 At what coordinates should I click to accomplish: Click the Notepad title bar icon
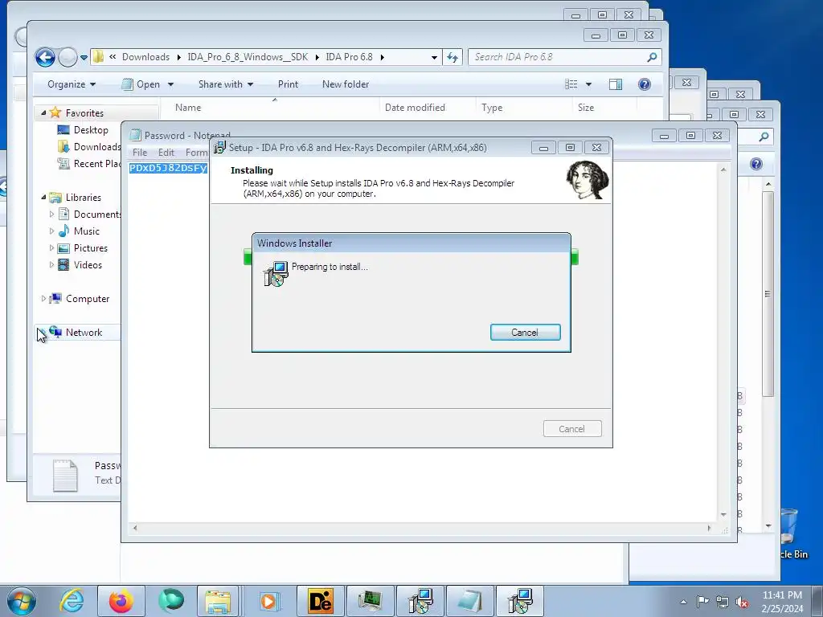tap(135, 135)
